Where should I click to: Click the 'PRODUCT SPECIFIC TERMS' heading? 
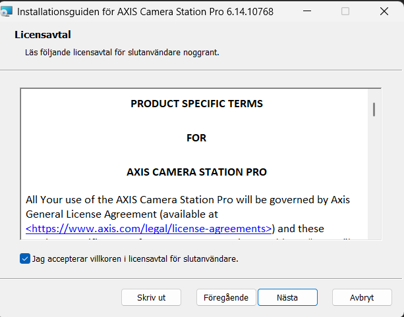tap(196, 104)
